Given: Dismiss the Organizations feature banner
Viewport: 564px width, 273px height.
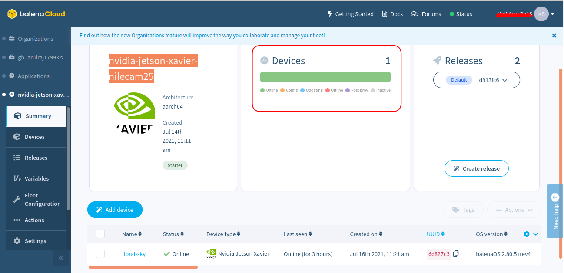Looking at the screenshot, I should coord(554,36).
